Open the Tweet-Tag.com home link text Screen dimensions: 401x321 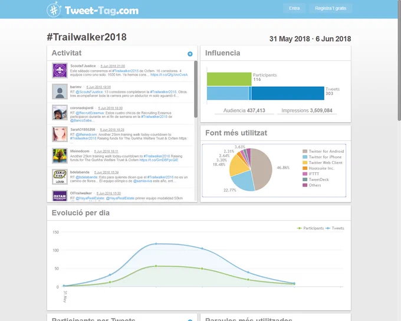(x=101, y=11)
